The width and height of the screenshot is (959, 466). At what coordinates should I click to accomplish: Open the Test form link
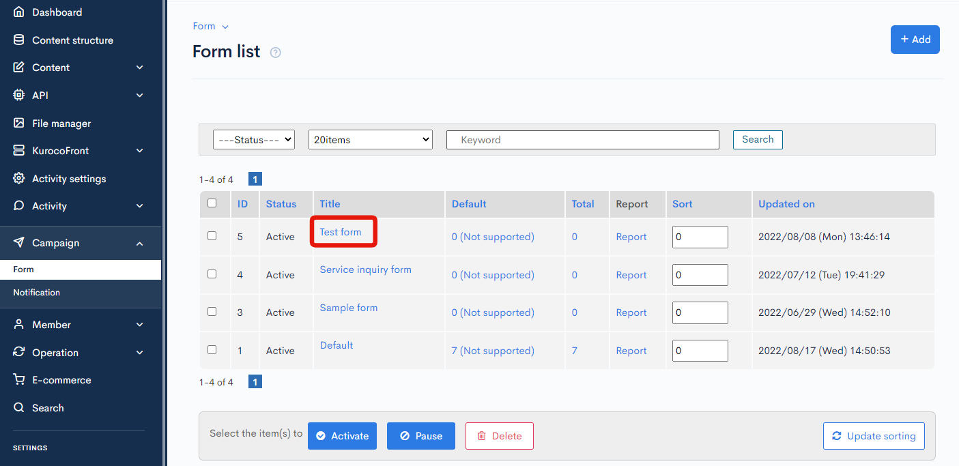pyautogui.click(x=341, y=232)
